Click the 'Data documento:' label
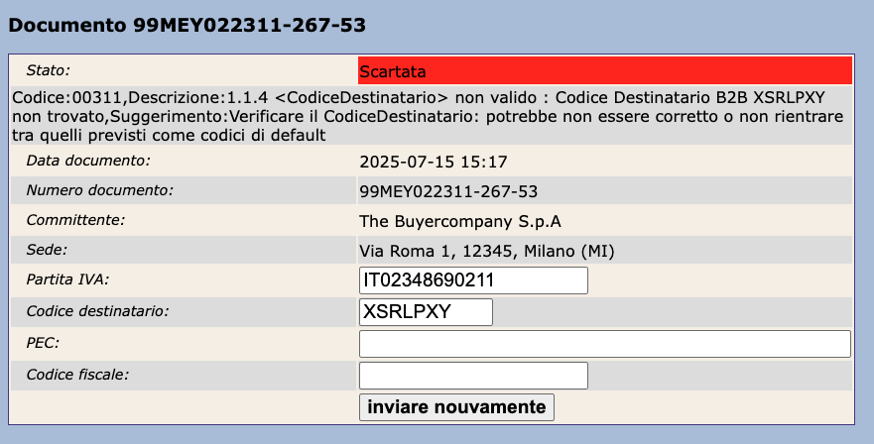The height and width of the screenshot is (444, 874). coord(87,160)
